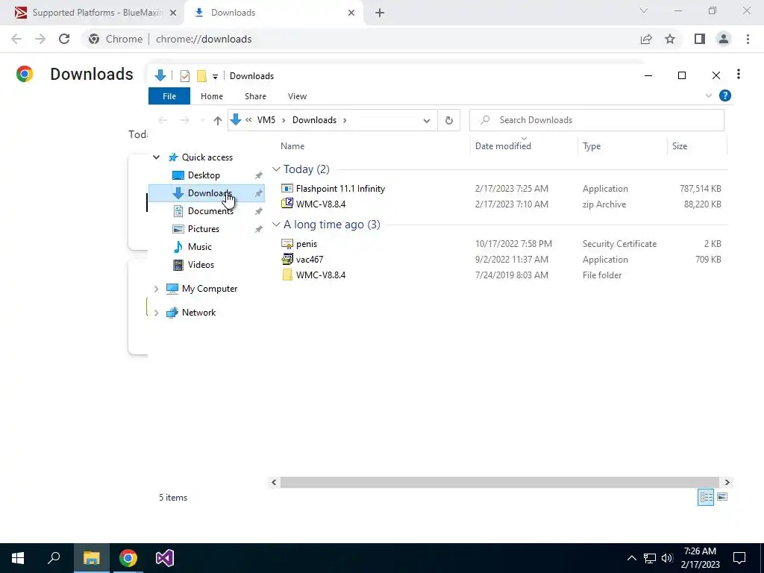
Task: Click the Downloads arrow icon in the title bar
Action: pos(160,75)
